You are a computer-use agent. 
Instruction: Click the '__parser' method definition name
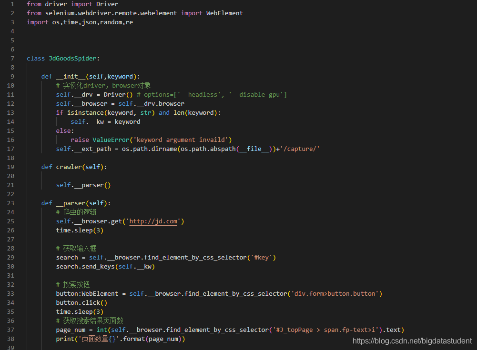coord(71,203)
